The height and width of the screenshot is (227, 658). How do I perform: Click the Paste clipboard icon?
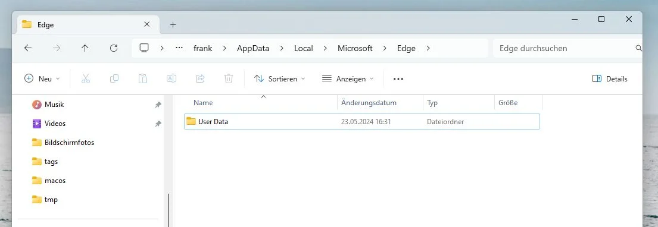(143, 79)
